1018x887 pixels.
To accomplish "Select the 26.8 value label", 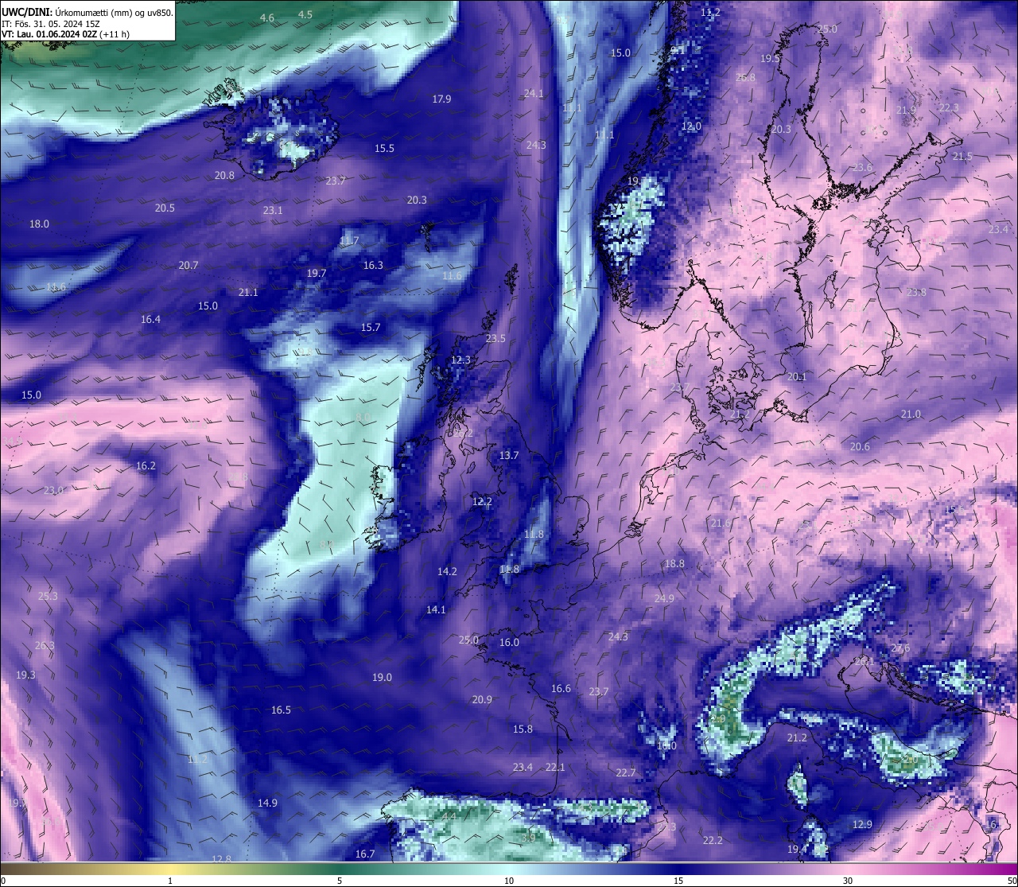I will click(745, 77).
